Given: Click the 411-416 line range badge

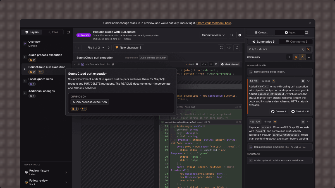Looking at the screenshot, I should (x=255, y=122).
